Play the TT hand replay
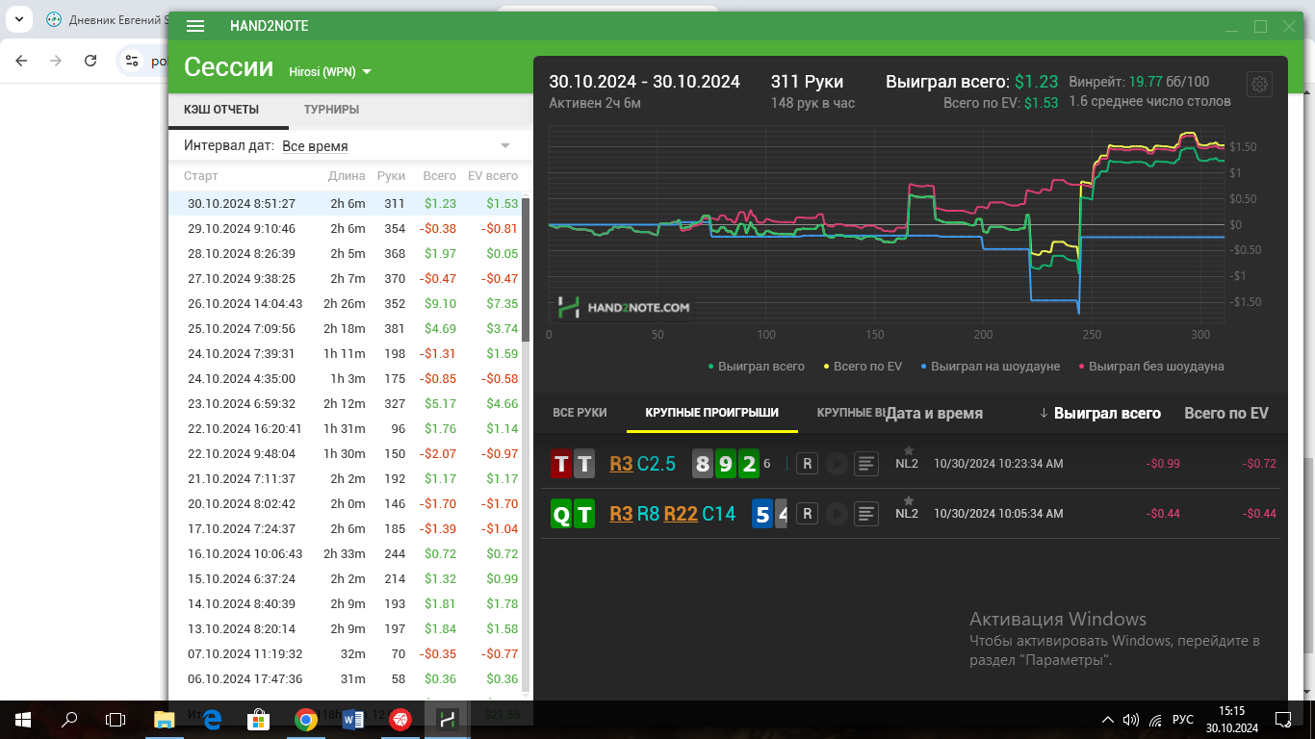Screen dimensions: 1315x739 tap(836, 464)
